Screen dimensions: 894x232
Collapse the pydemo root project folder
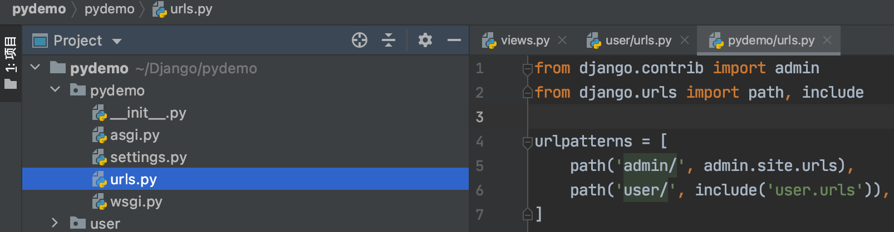click(x=36, y=68)
